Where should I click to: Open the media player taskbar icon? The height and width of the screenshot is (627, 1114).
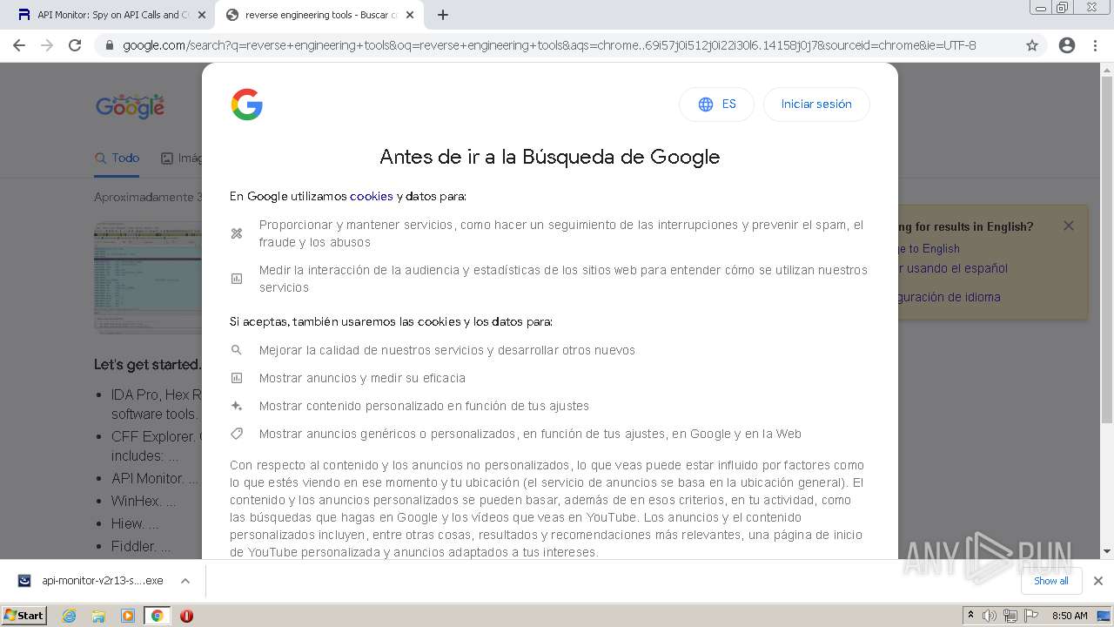pyautogui.click(x=128, y=616)
